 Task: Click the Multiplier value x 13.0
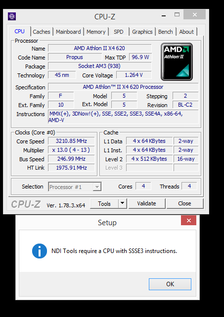tap(71, 150)
